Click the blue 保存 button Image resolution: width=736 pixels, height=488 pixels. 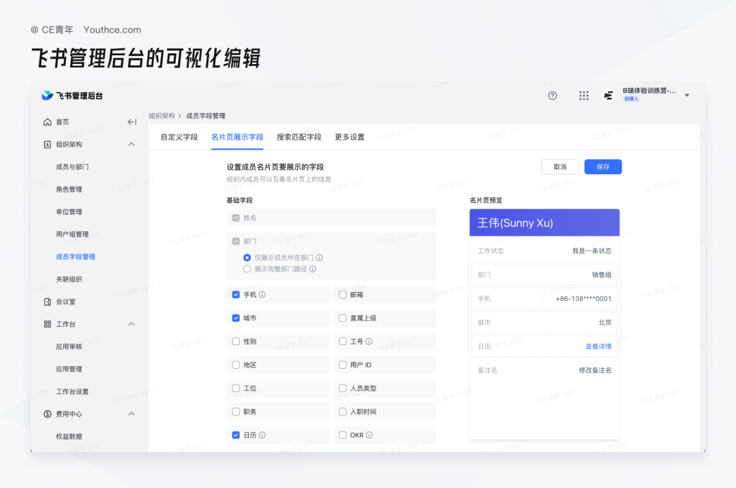point(602,167)
